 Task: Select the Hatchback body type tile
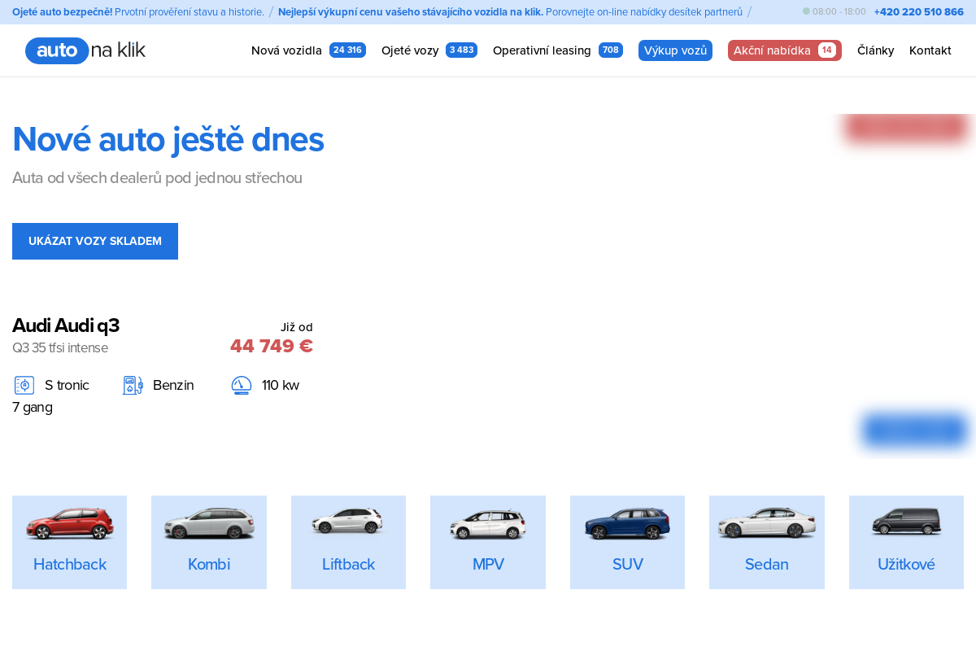69,542
